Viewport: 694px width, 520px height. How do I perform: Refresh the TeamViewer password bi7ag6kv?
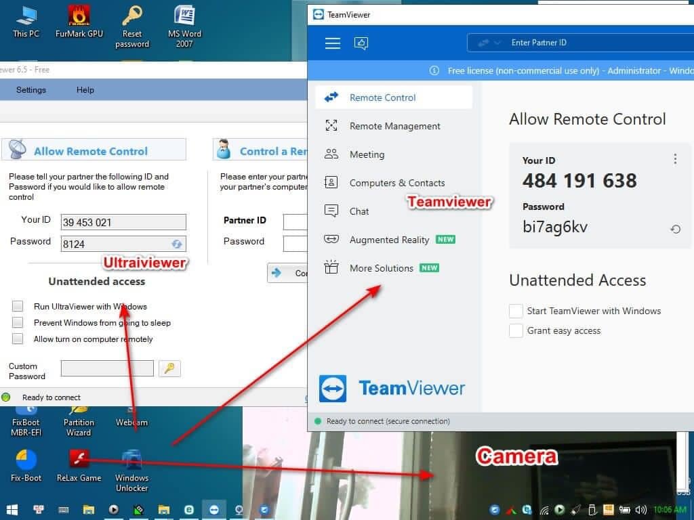(675, 229)
